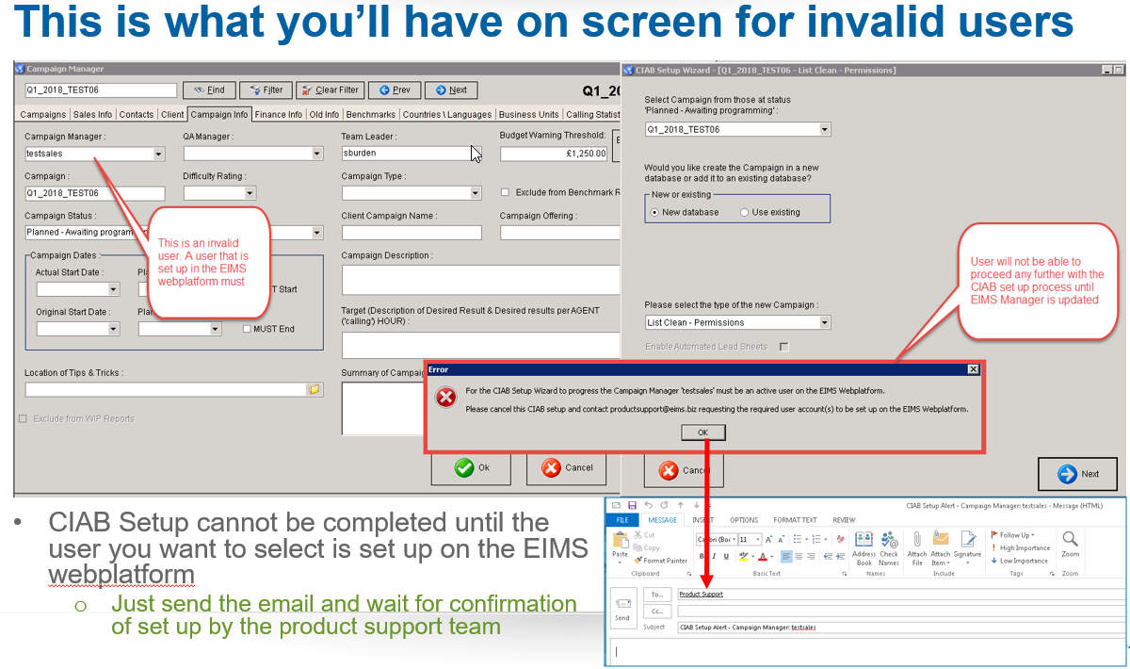This screenshot has width=1130, height=669.
Task: Expand the QA Manager dropdown
Action: tap(316, 155)
